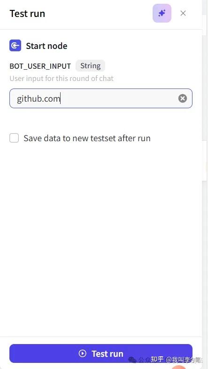Clear the github.com input with X icon
Screen dimensions: 208x369
[x=183, y=98]
